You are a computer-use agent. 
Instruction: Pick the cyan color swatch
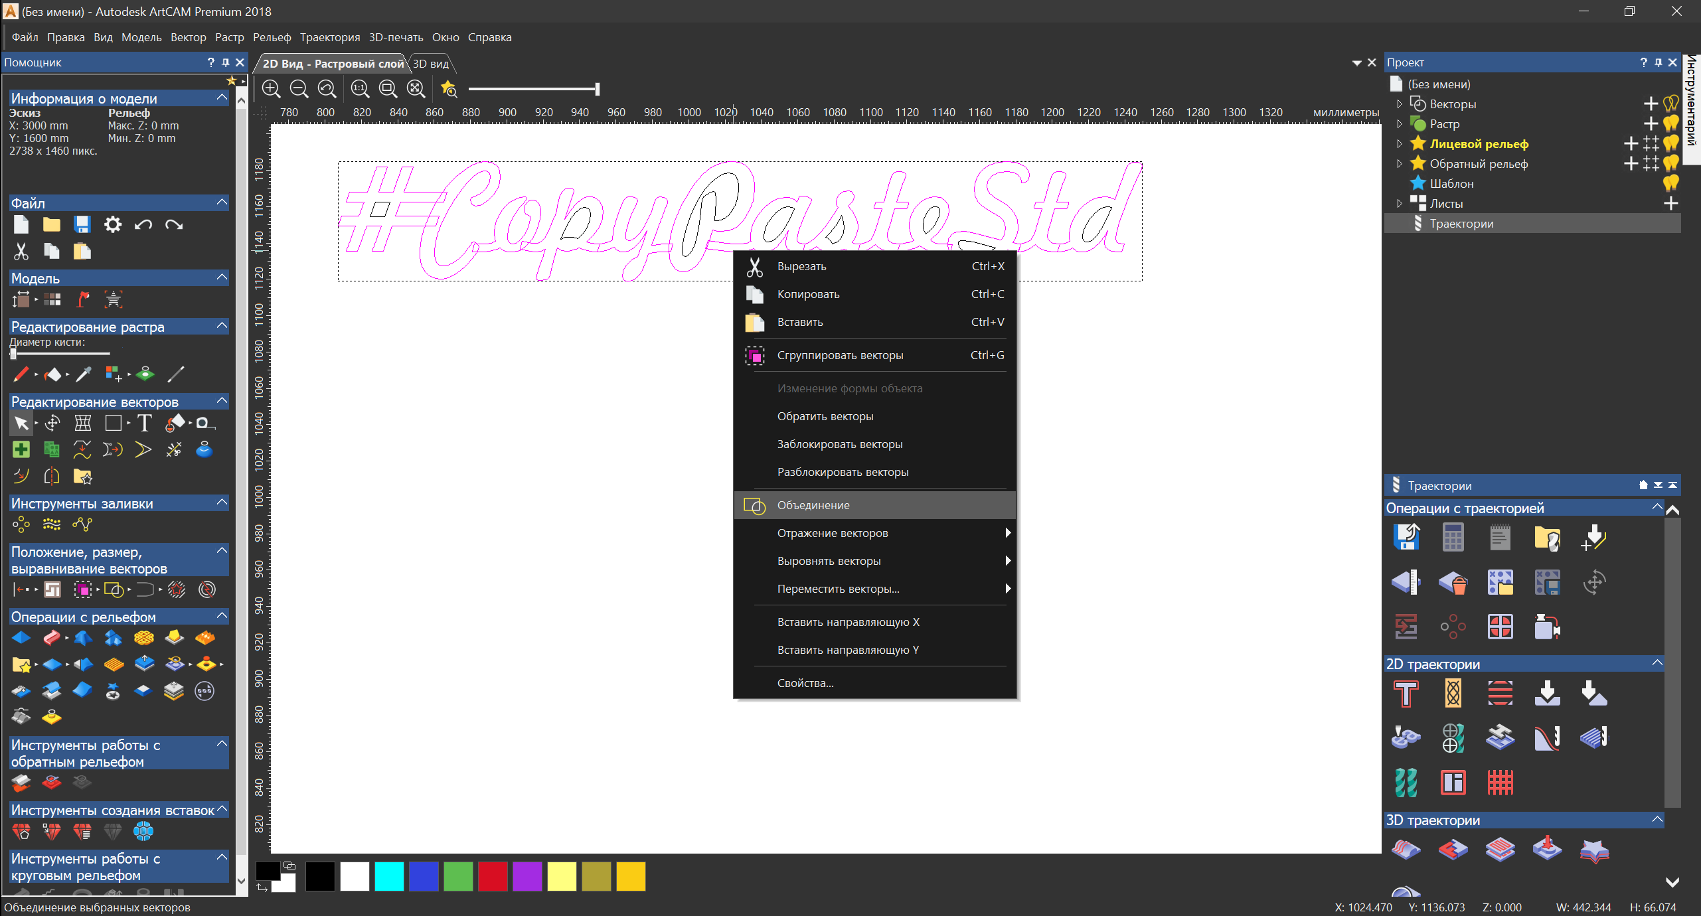[389, 876]
